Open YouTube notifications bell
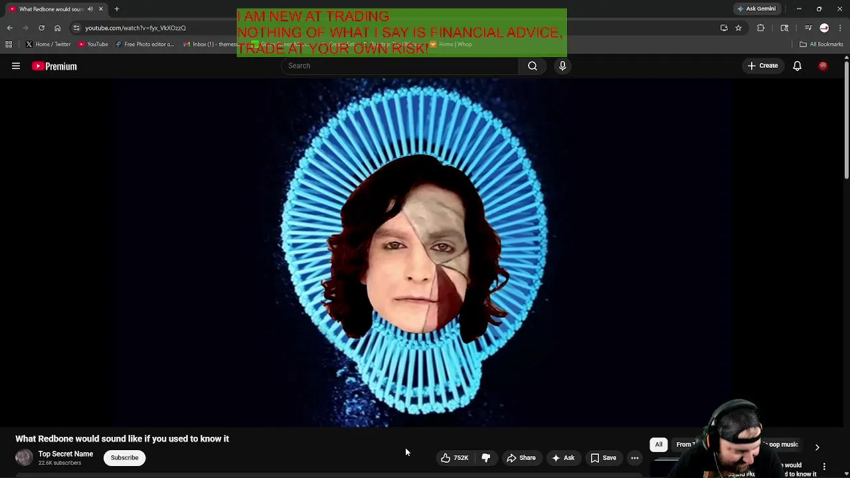The height and width of the screenshot is (478, 850). (x=797, y=66)
